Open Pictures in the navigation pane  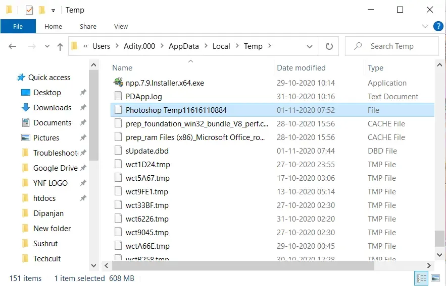click(x=46, y=138)
